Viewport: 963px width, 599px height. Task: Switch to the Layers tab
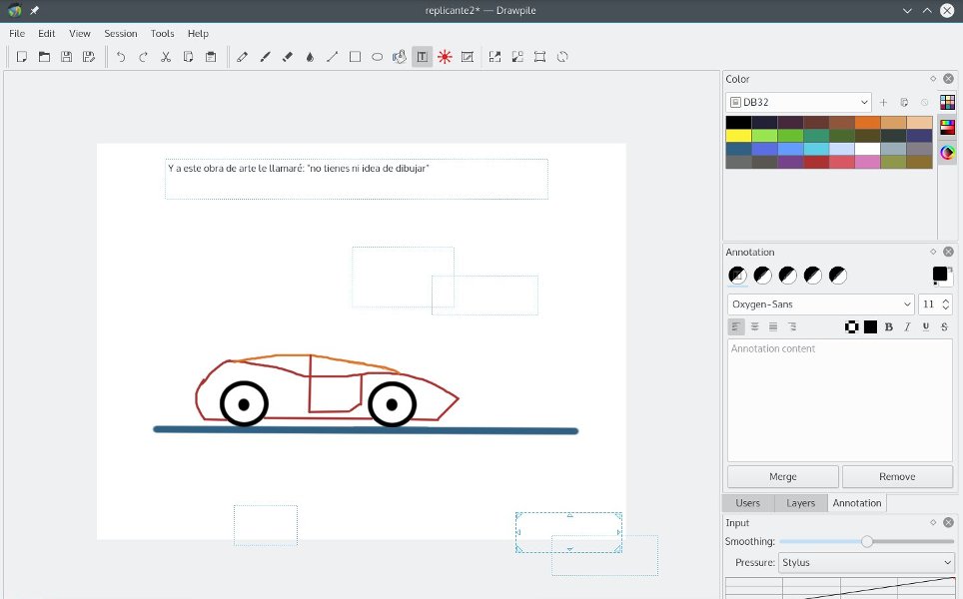[x=799, y=502]
